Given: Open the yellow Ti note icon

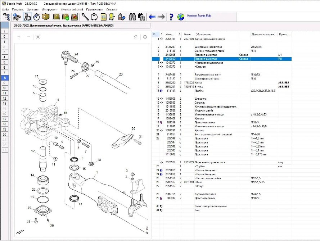Looking at the screenshot, I should [x=104, y=17].
